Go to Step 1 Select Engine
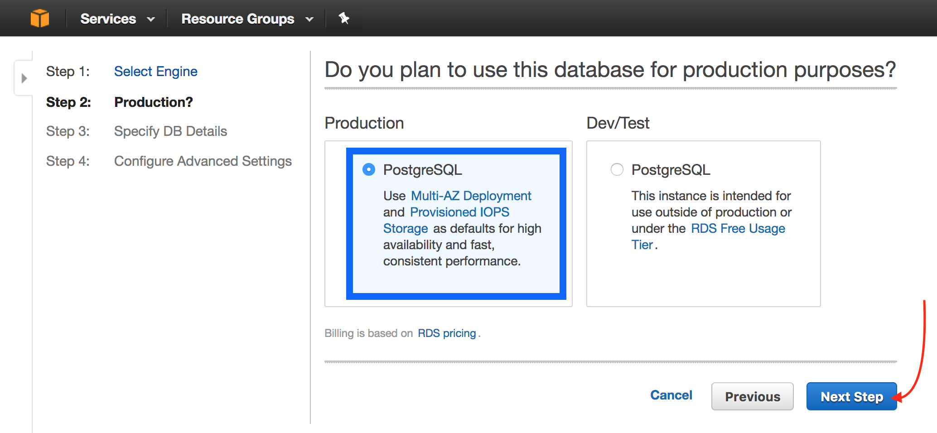 [155, 72]
